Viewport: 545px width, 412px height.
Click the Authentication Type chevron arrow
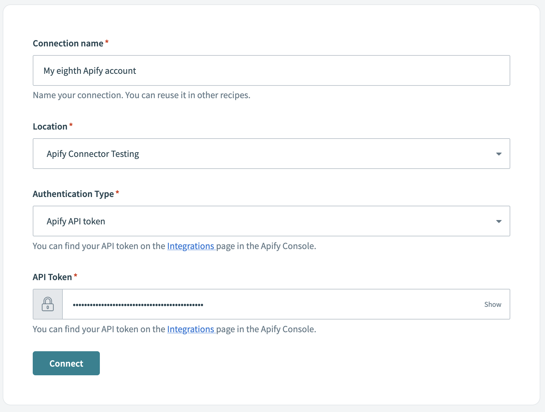tap(499, 221)
